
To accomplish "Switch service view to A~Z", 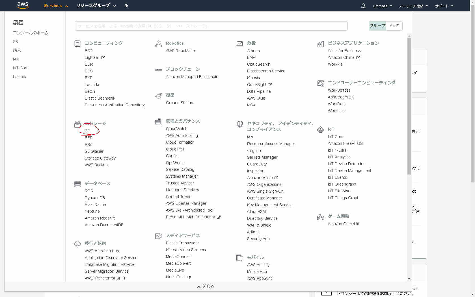I will [x=394, y=26].
